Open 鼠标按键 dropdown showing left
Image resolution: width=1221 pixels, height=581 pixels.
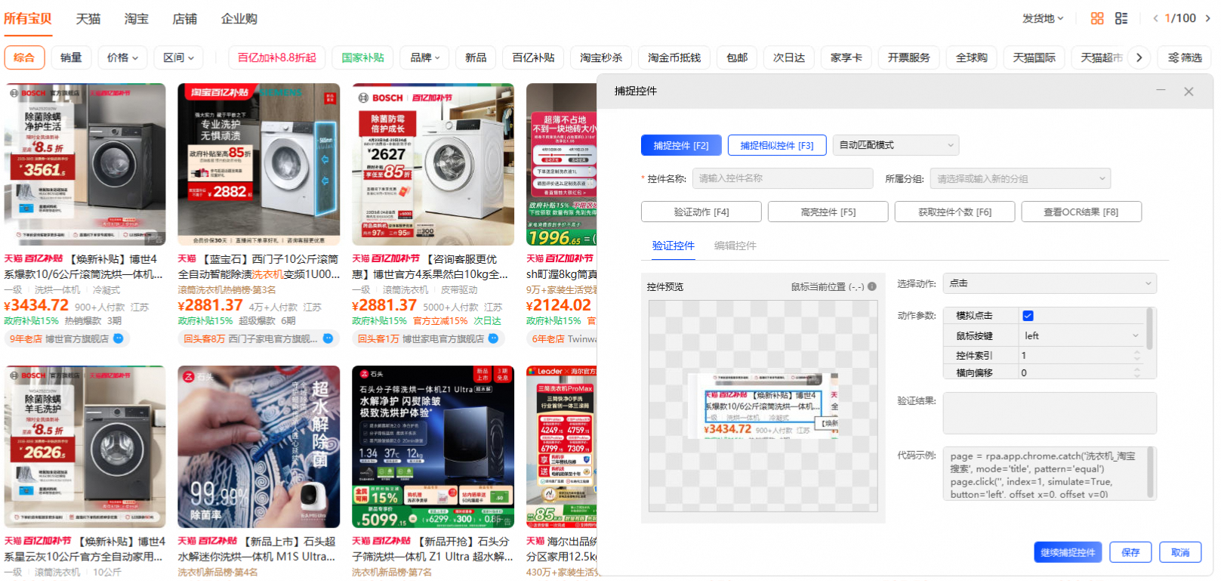[1082, 335]
